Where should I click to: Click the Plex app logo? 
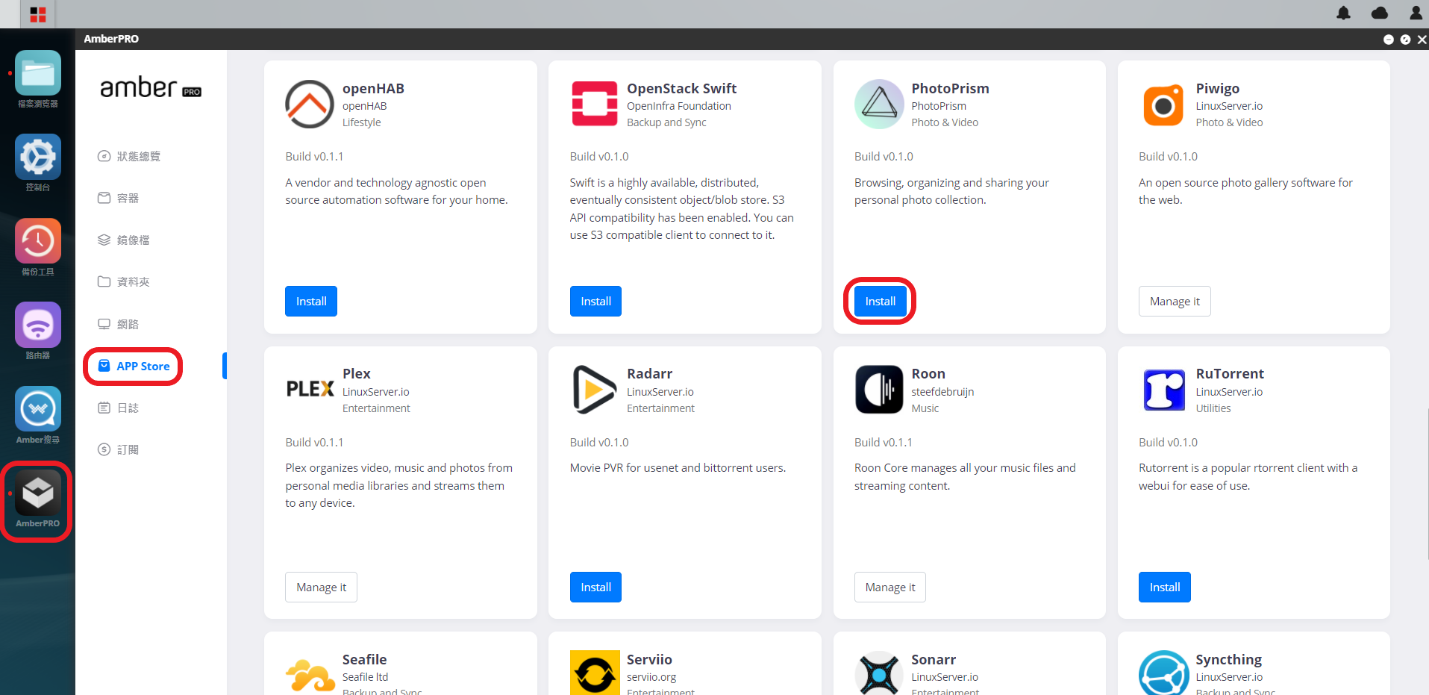point(310,389)
